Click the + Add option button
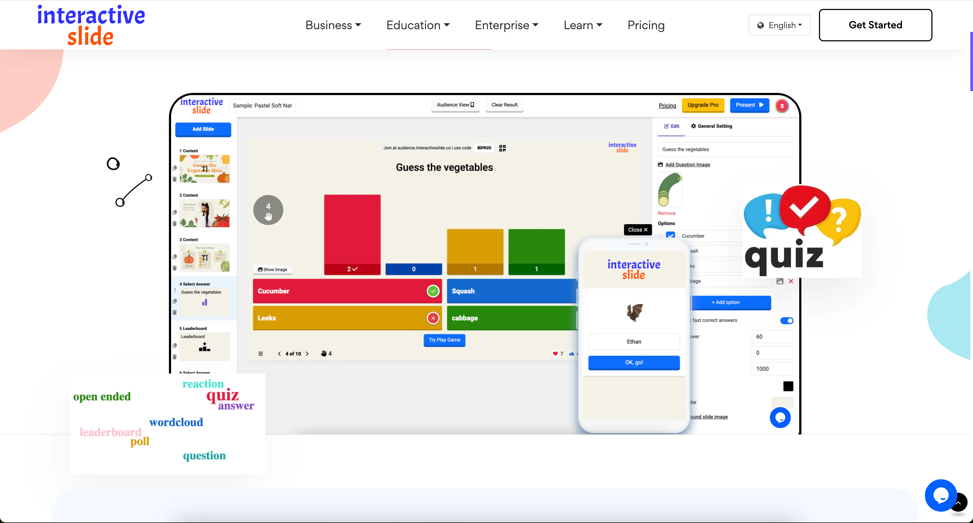Screen dimensions: 973x523 (731, 303)
